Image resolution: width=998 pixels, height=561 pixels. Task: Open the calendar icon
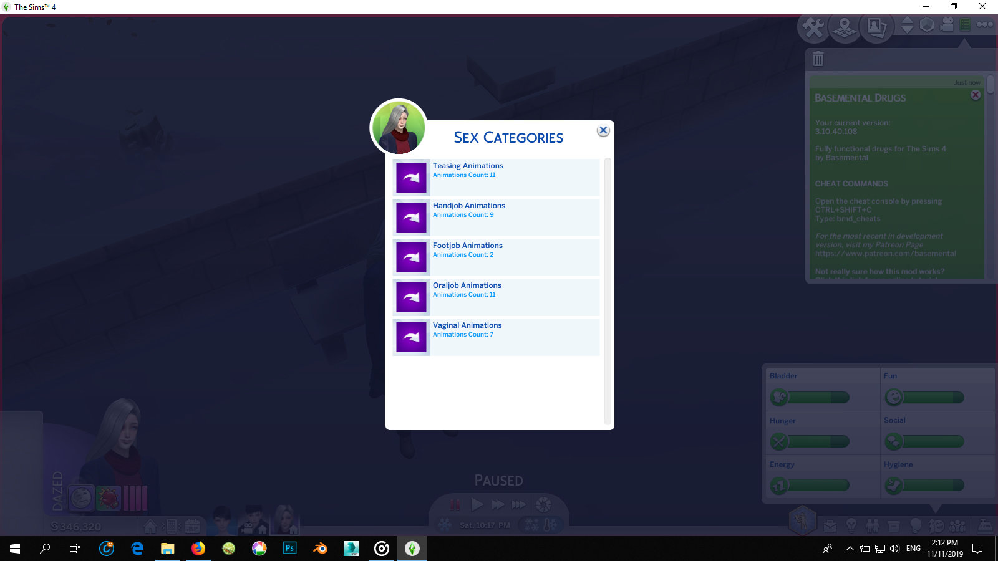click(x=192, y=526)
